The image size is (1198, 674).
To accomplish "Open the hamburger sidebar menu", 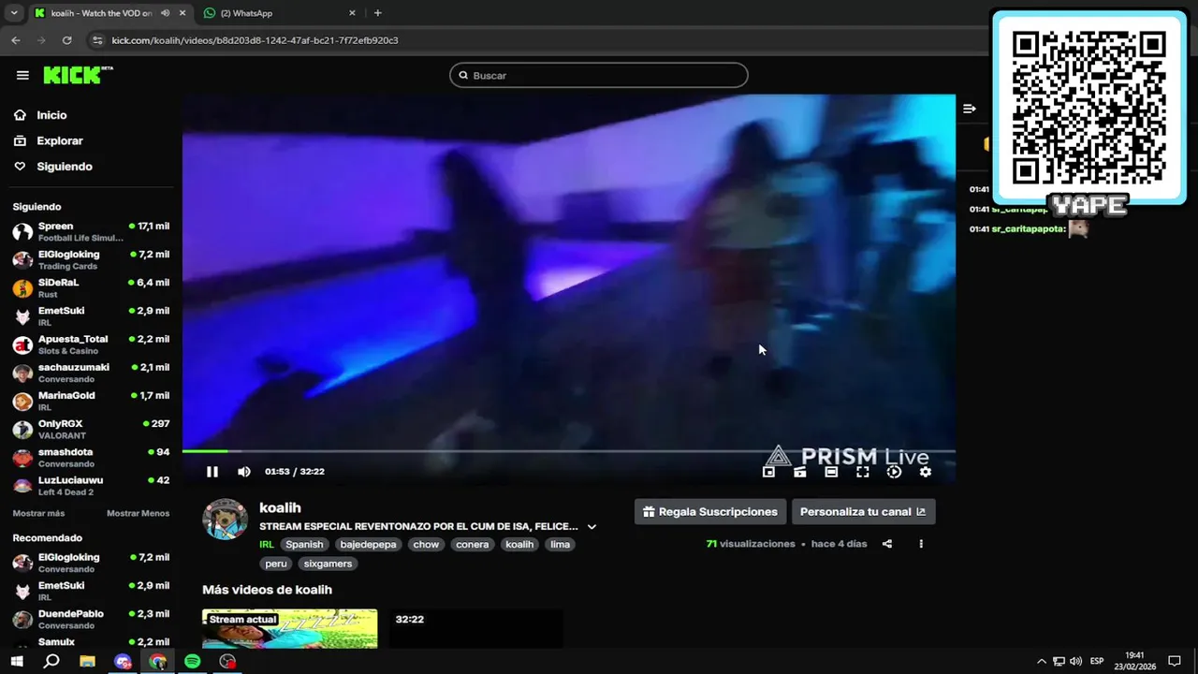I will (22, 75).
